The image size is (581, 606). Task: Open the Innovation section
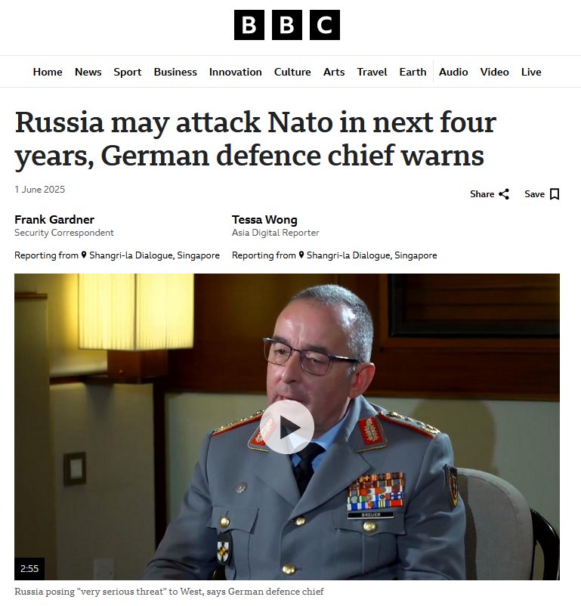click(x=236, y=72)
